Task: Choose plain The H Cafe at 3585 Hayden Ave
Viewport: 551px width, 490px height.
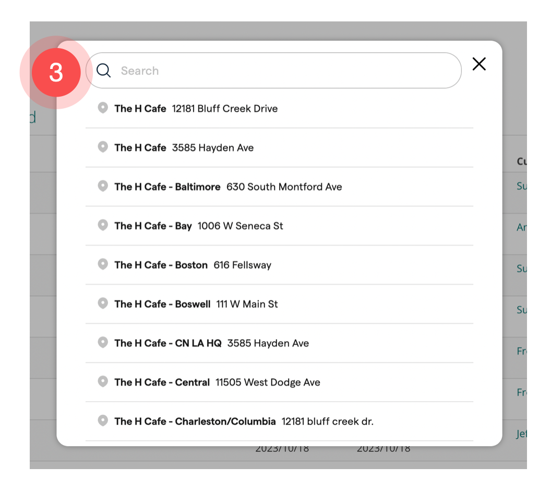Action: coord(140,148)
